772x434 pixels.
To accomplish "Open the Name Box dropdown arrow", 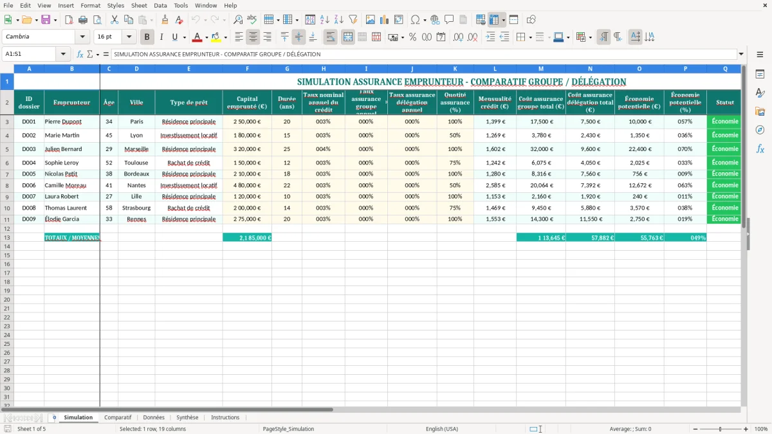I will [x=63, y=54].
